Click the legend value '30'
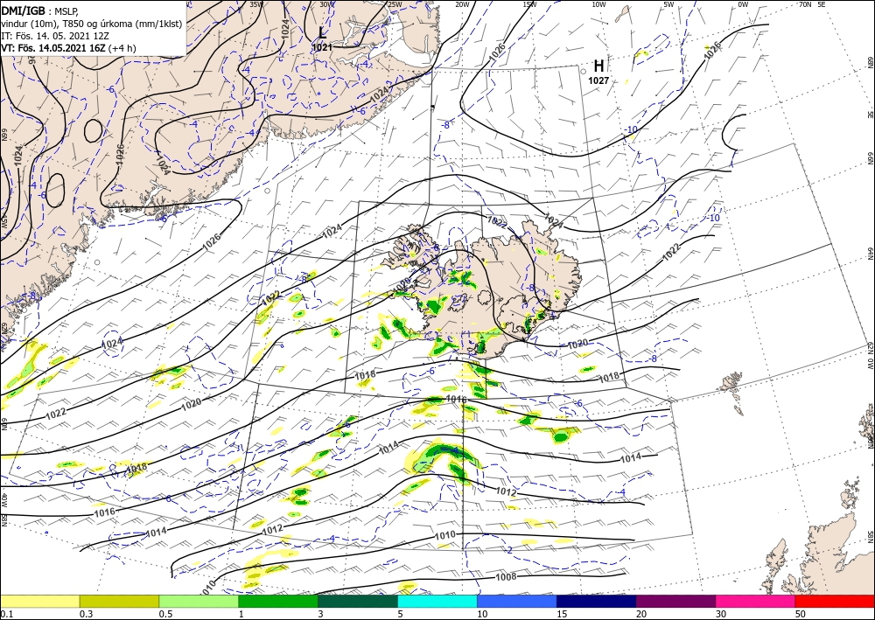875x620 pixels. pyautogui.click(x=721, y=614)
